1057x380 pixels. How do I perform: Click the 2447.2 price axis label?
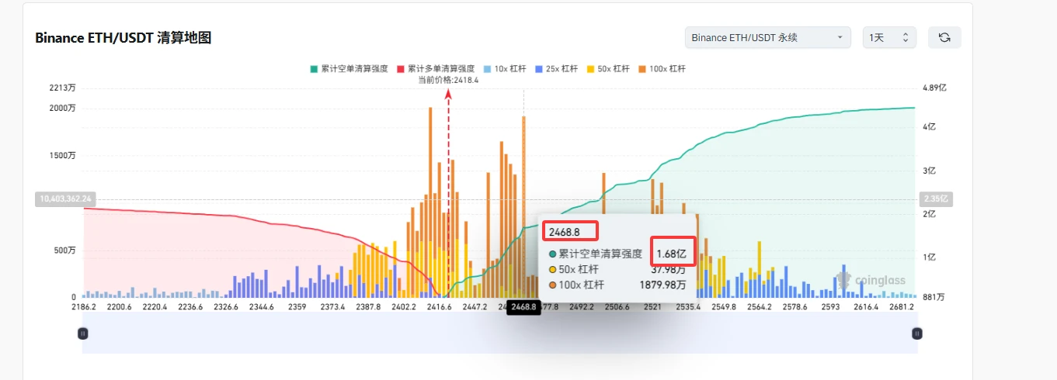click(x=476, y=307)
